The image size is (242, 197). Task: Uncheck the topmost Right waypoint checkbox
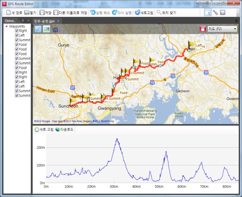(x=17, y=31)
